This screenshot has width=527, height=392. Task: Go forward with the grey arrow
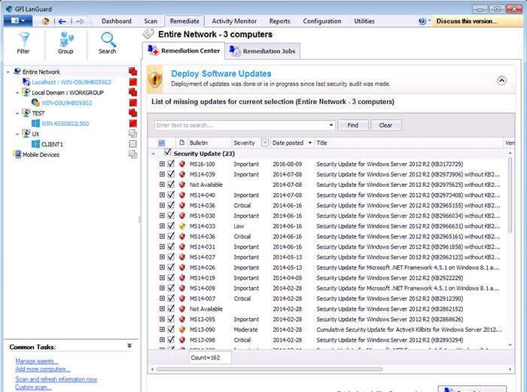tap(80, 22)
